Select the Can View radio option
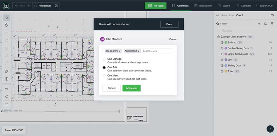 [104, 76]
